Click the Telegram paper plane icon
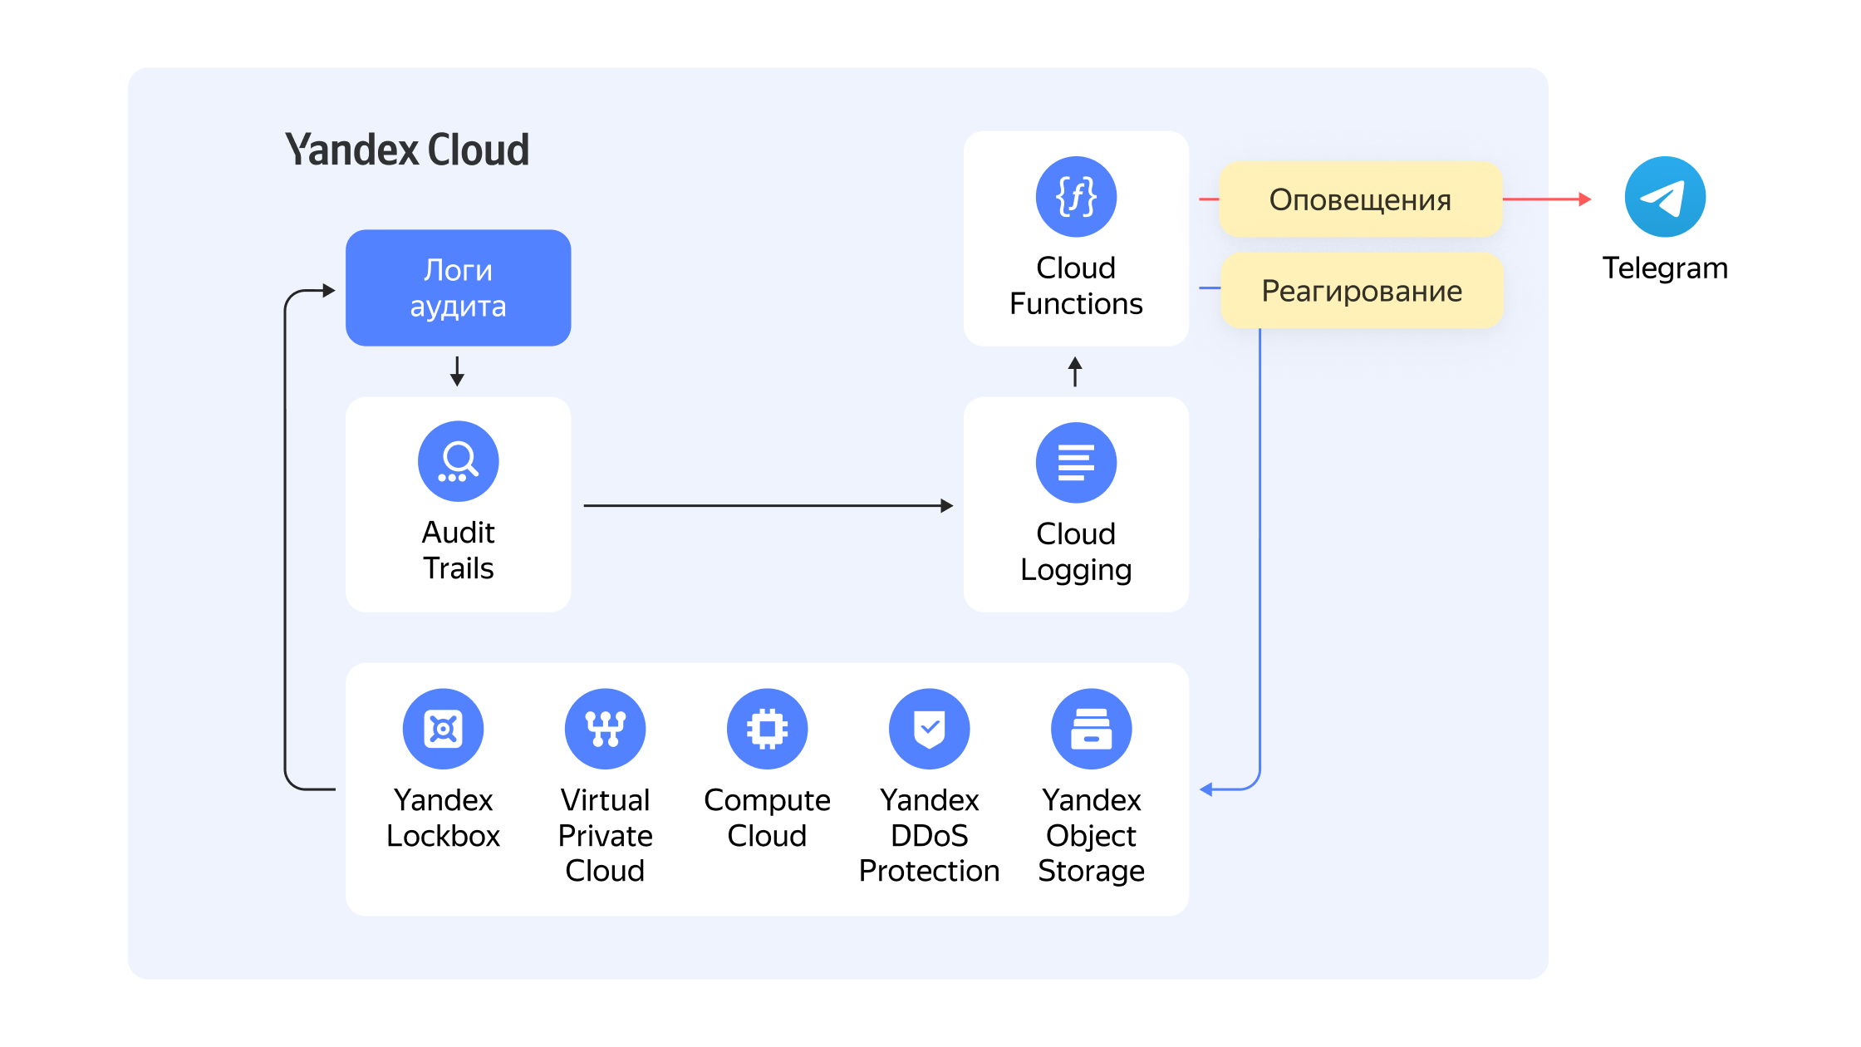1861x1047 pixels. pos(1665,197)
